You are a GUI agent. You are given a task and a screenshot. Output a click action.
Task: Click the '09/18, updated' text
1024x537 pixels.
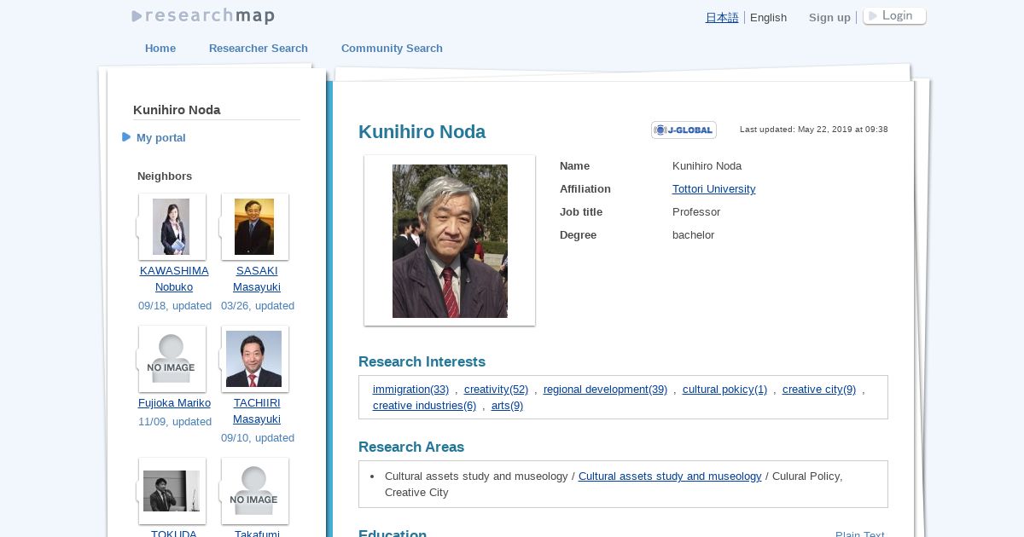175,305
